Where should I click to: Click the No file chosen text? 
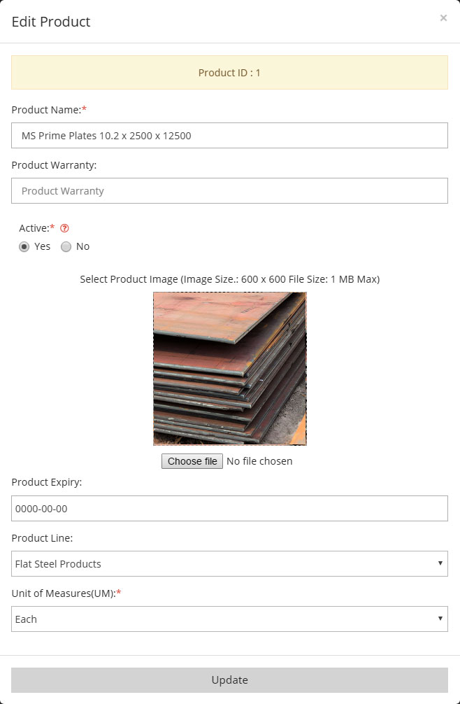259,461
